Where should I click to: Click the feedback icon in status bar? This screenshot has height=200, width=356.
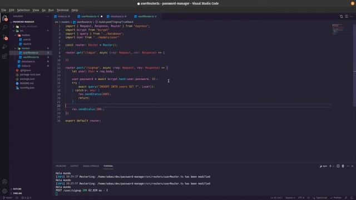click(x=346, y=198)
